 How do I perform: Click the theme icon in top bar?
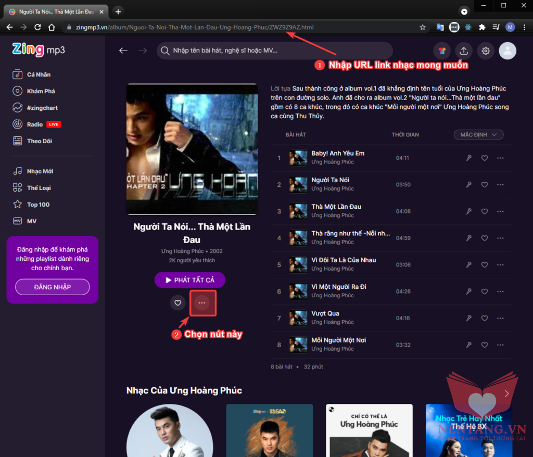(442, 50)
